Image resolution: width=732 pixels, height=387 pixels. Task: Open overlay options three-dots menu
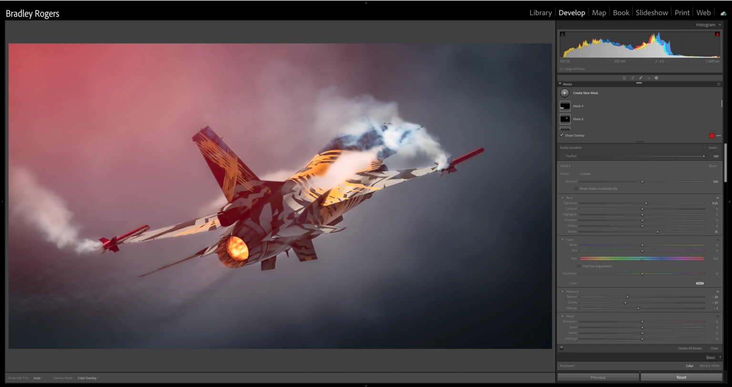point(719,136)
